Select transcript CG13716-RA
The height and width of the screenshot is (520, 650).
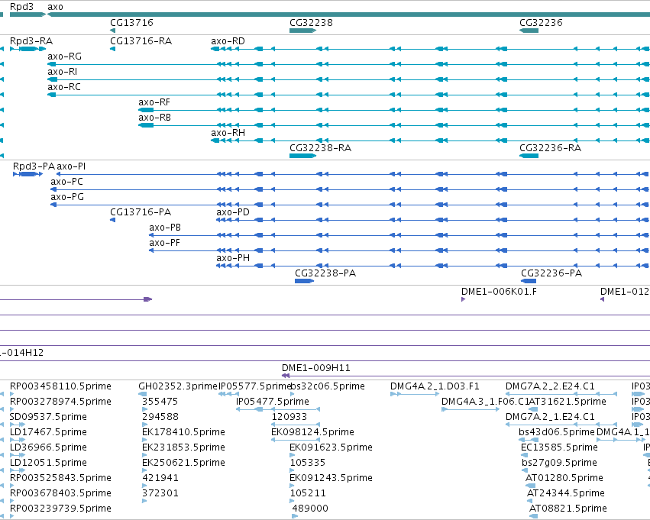141,41
